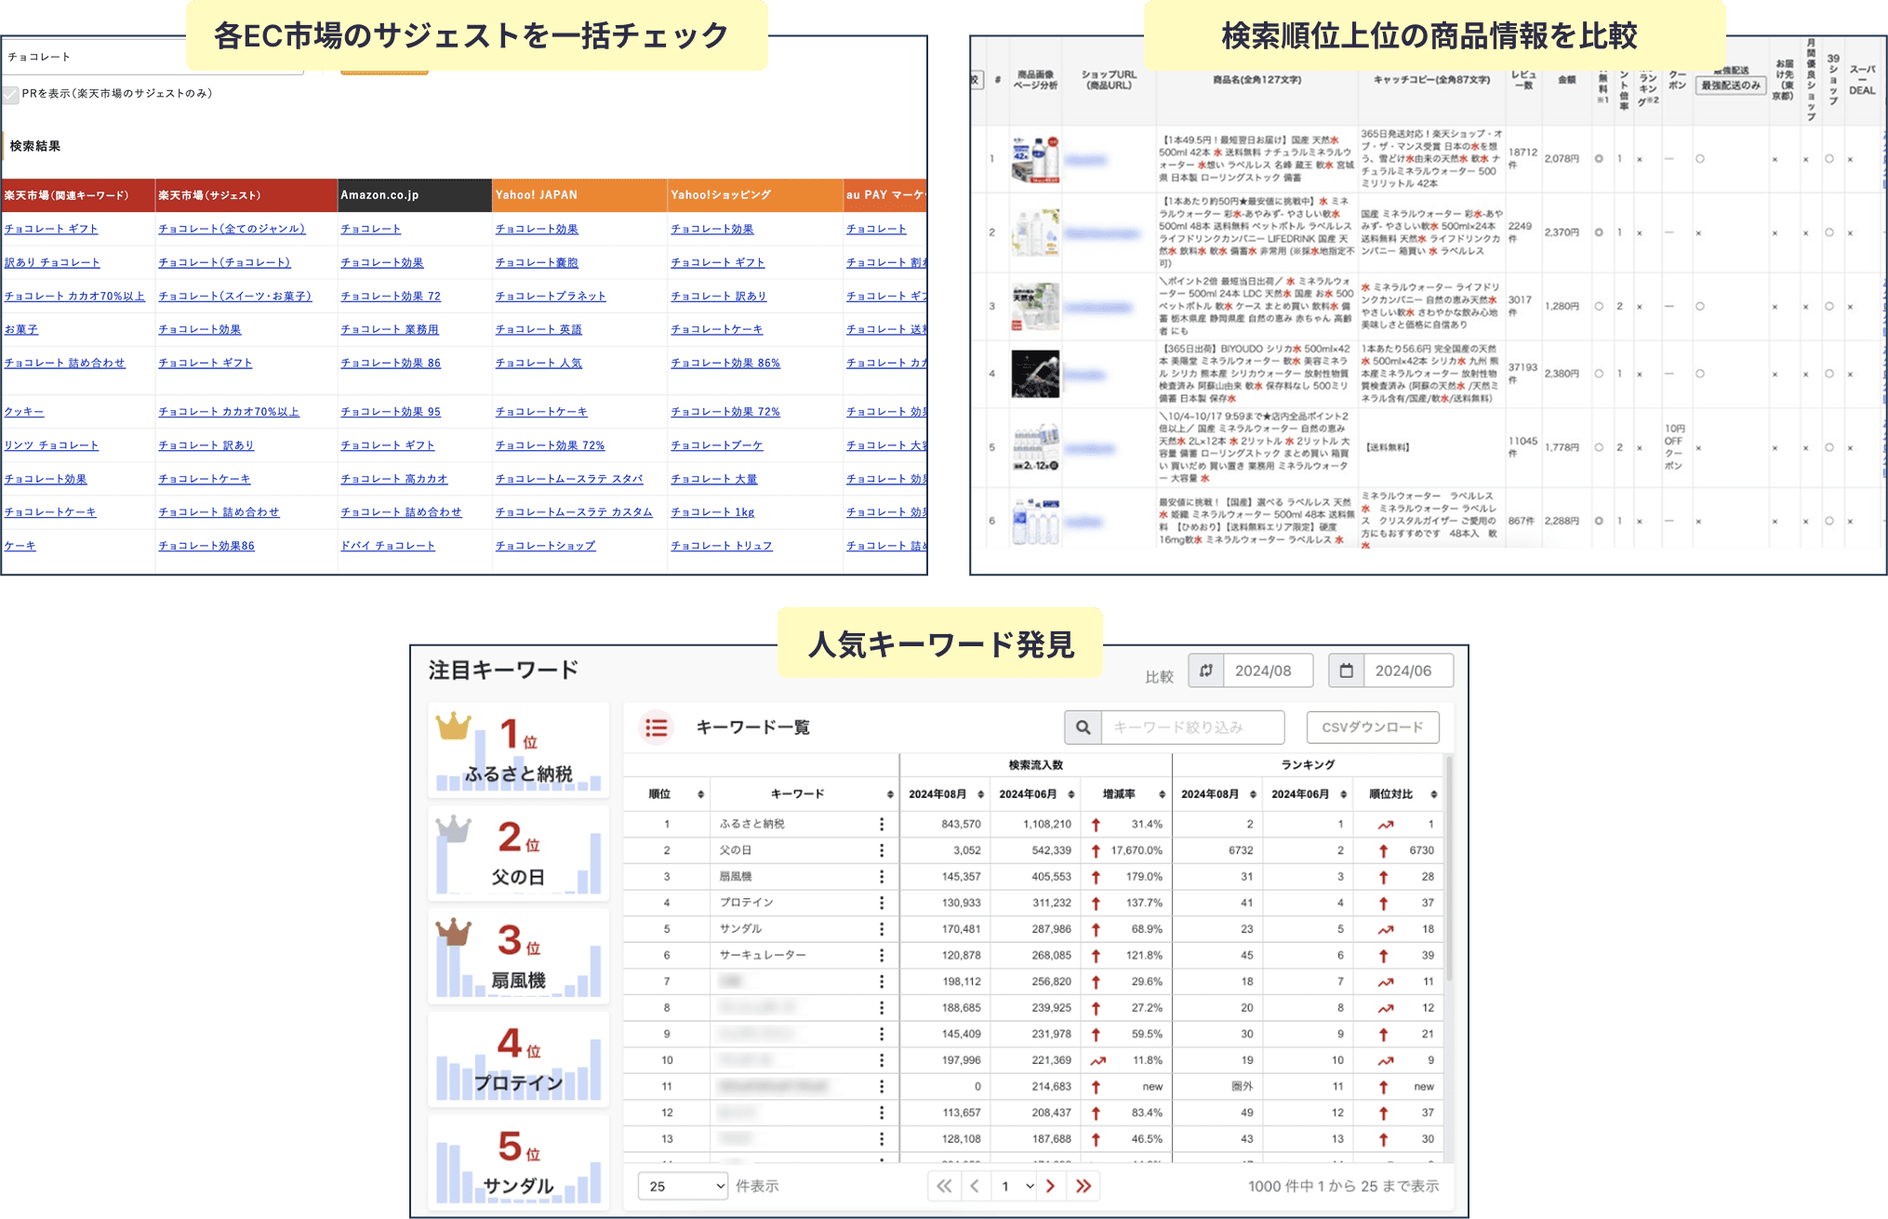This screenshot has height=1219, width=1888.
Task: Click the red list icon beside キーワード一覧
Action: 657,727
